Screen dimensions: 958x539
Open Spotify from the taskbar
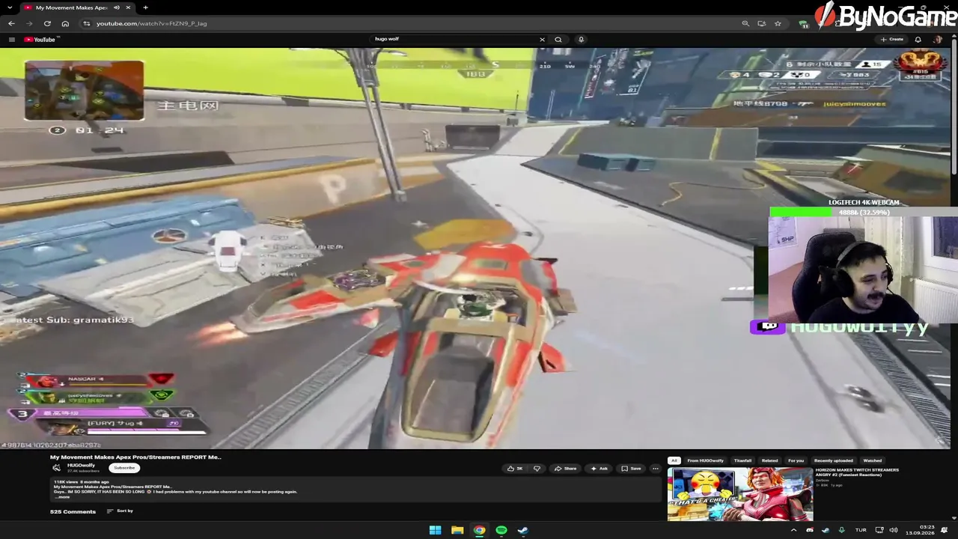point(501,530)
